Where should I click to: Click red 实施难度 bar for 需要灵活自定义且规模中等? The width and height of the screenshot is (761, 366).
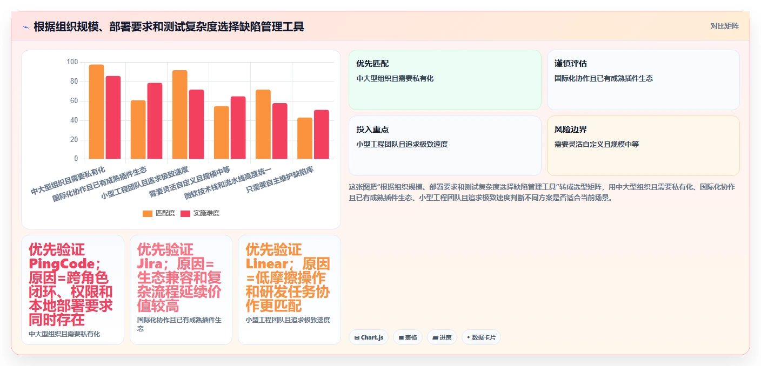point(238,128)
